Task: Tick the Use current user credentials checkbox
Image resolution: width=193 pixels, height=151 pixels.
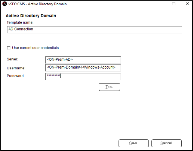Action: tap(9, 48)
